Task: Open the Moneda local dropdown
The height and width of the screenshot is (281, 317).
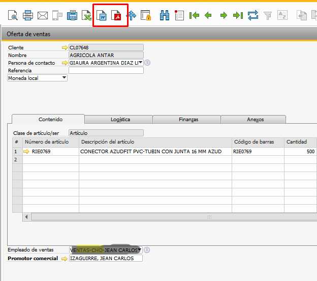Action: pyautogui.click(x=64, y=78)
